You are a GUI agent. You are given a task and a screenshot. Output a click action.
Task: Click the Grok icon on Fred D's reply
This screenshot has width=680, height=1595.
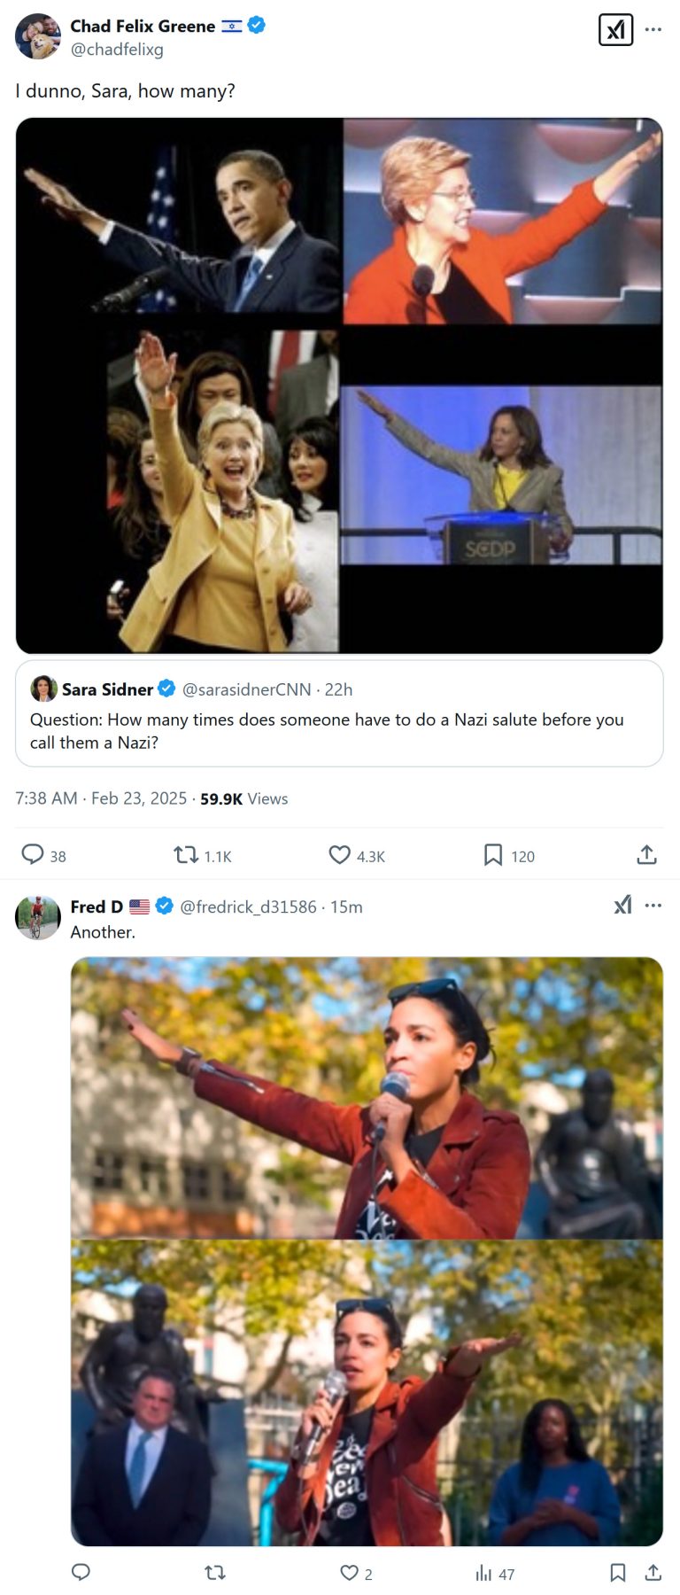click(623, 905)
